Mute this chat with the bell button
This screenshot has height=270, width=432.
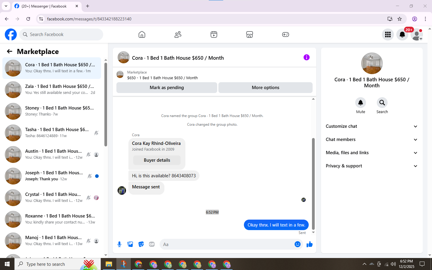pos(361,103)
